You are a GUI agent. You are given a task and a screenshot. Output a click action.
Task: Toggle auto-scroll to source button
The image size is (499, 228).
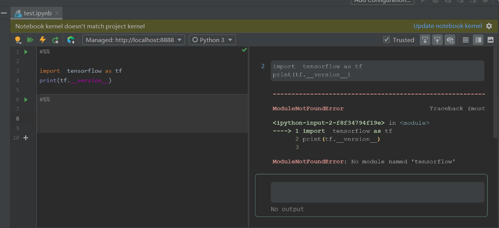tap(437, 40)
